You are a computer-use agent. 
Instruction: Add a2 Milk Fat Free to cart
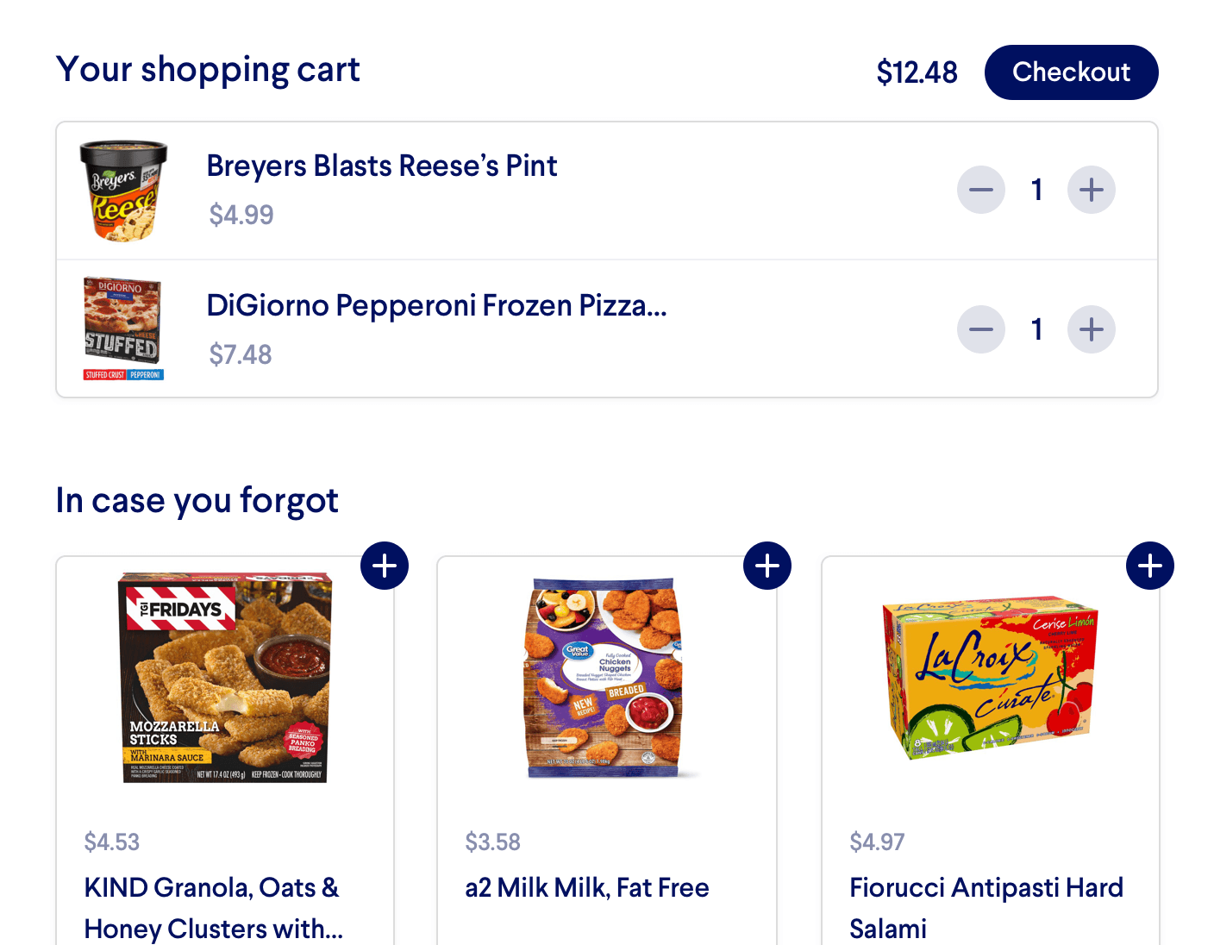tap(767, 566)
